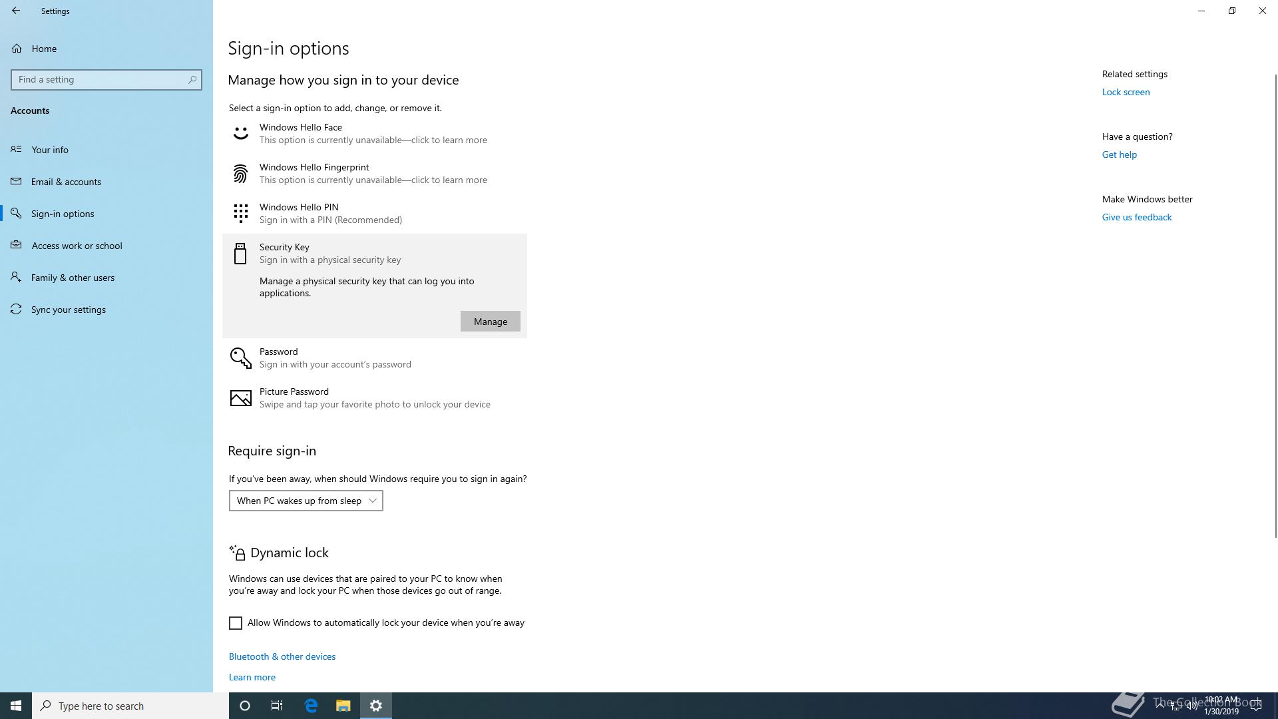Select the Sync your settings icon
The width and height of the screenshot is (1278, 719).
17,309
